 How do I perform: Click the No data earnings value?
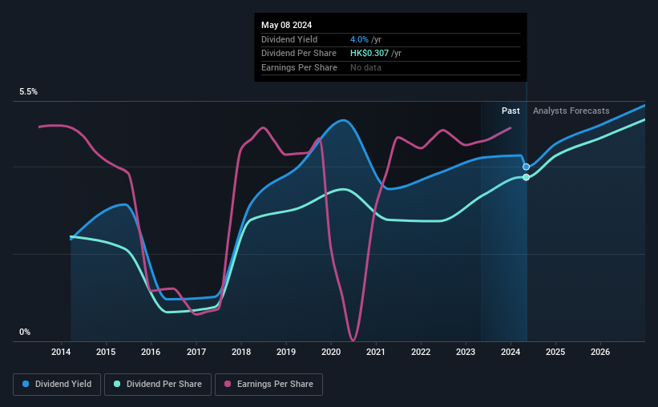[365, 67]
